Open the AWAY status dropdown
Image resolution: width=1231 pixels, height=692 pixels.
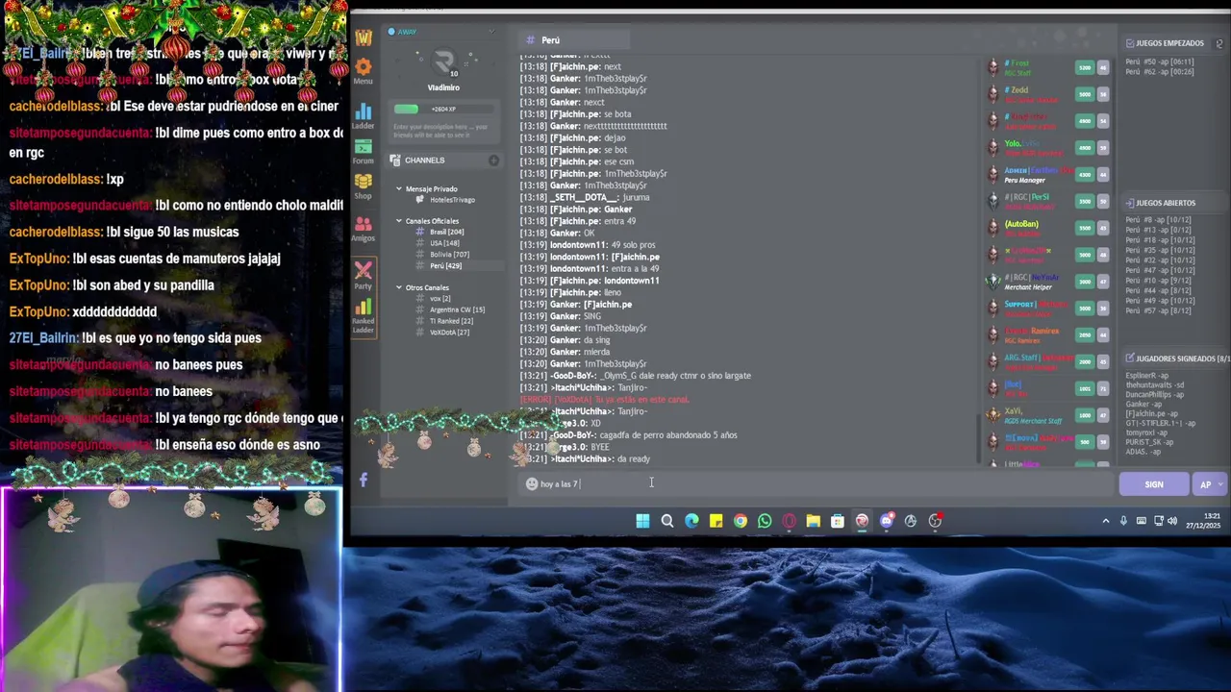click(x=492, y=32)
